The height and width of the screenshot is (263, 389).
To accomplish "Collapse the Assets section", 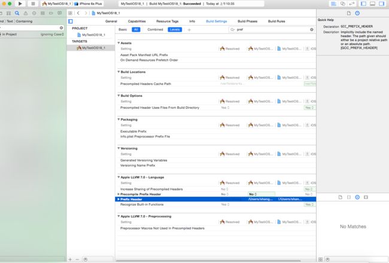I will tap(118, 43).
